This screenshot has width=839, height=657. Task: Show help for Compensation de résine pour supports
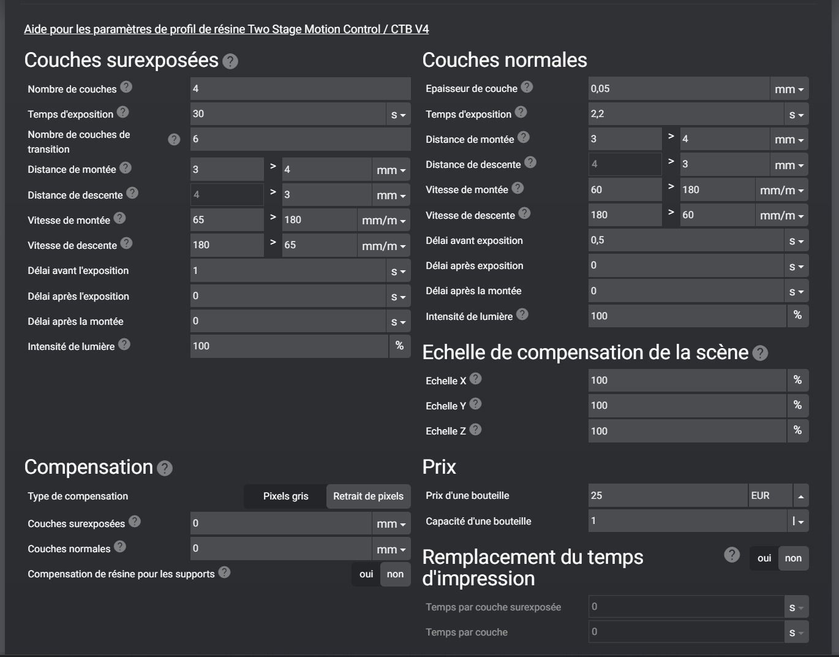point(224,572)
